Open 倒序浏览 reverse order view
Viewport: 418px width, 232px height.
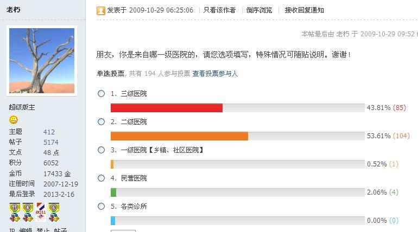(x=259, y=10)
